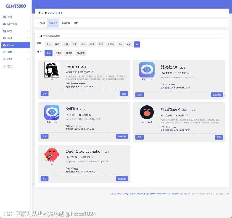Image resolution: width=232 pixels, height=218 pixels.
Task: Expand the 服务 menu chevron
Action: click(x=28, y=52)
